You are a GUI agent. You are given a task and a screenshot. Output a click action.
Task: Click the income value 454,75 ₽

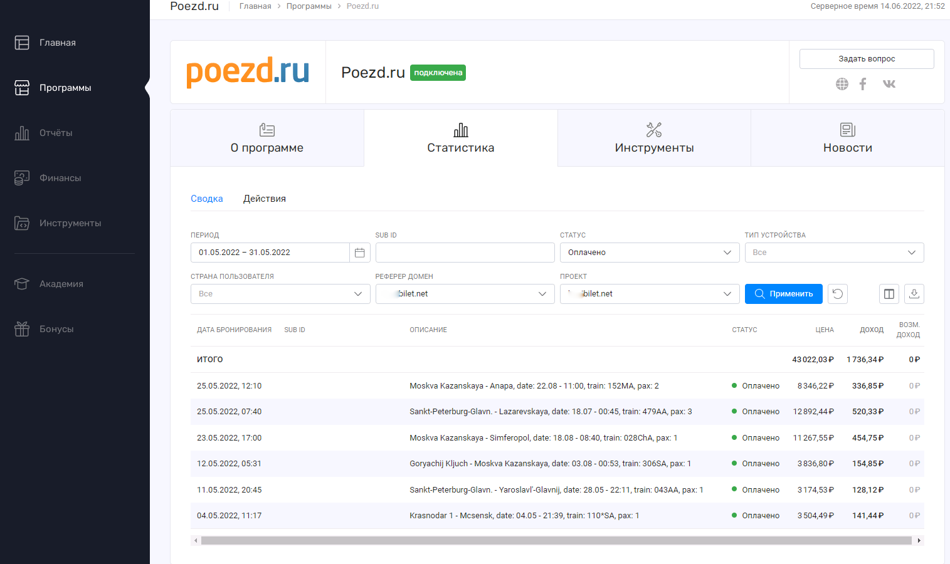[x=868, y=438]
